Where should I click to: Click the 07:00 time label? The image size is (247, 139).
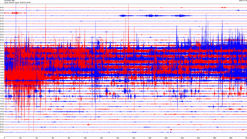(2, 45)
